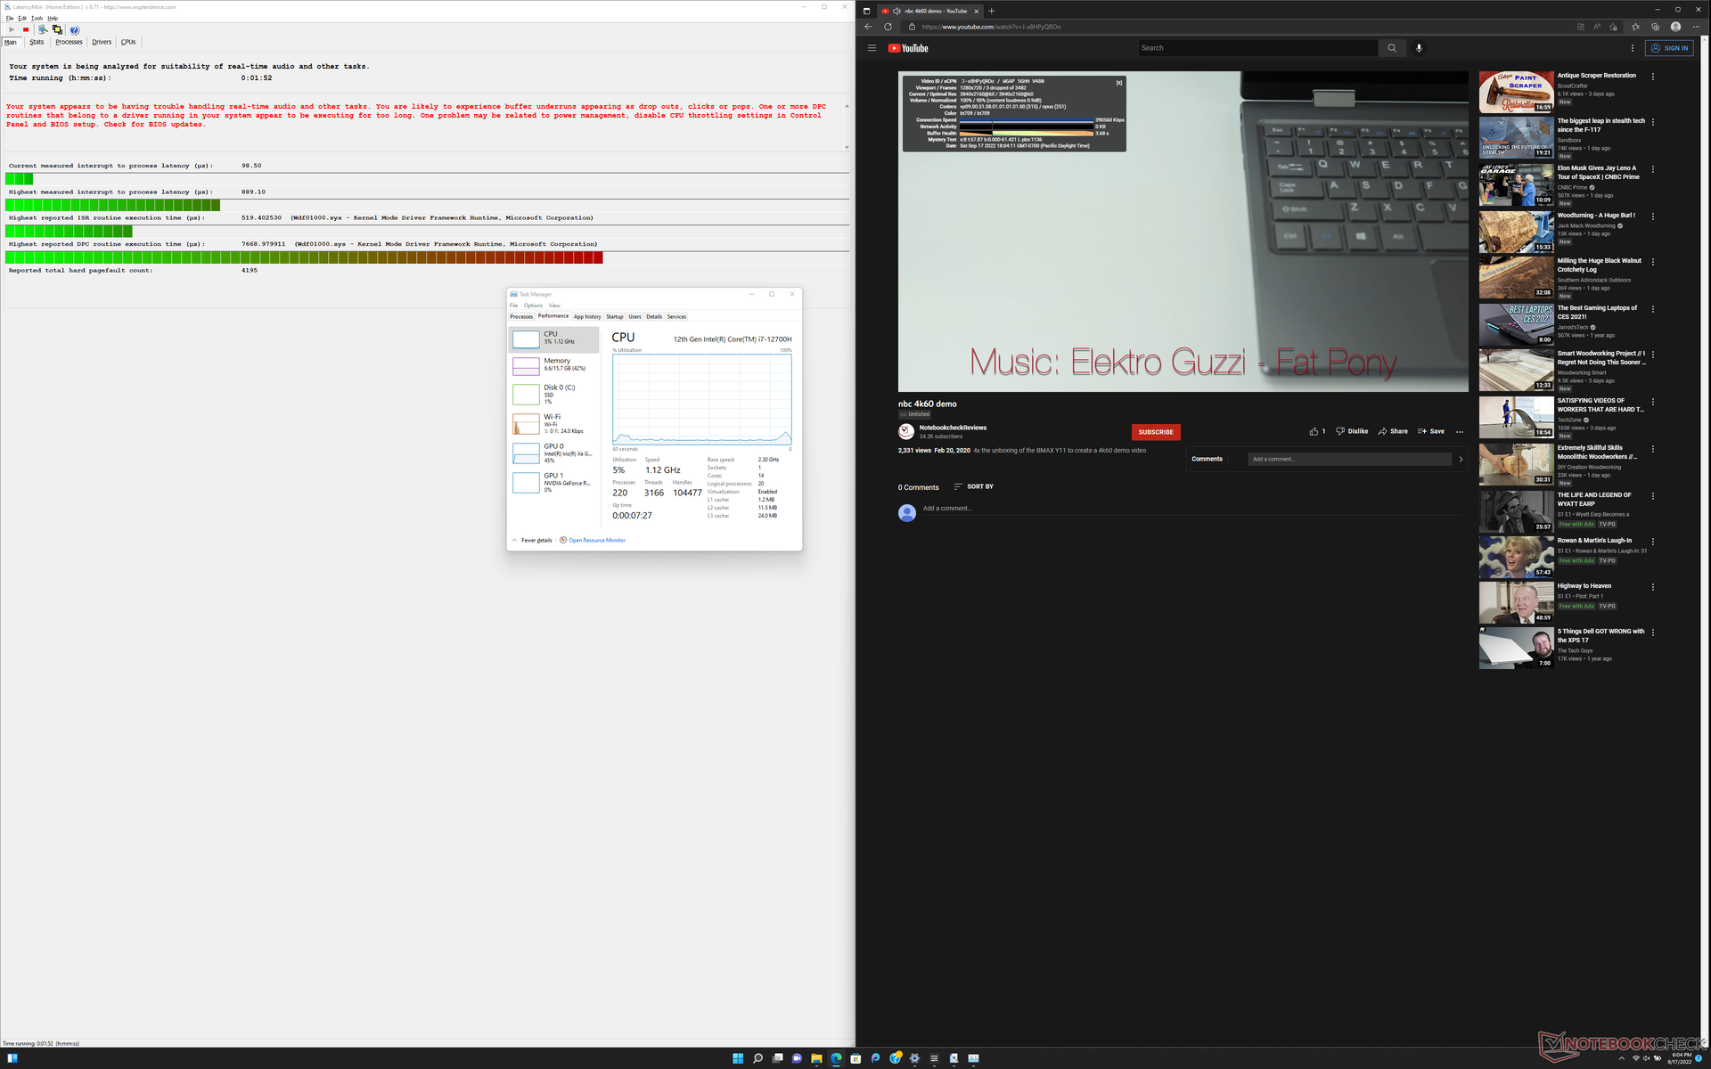Refresh the browser page
The image size is (1711, 1069).
(888, 27)
